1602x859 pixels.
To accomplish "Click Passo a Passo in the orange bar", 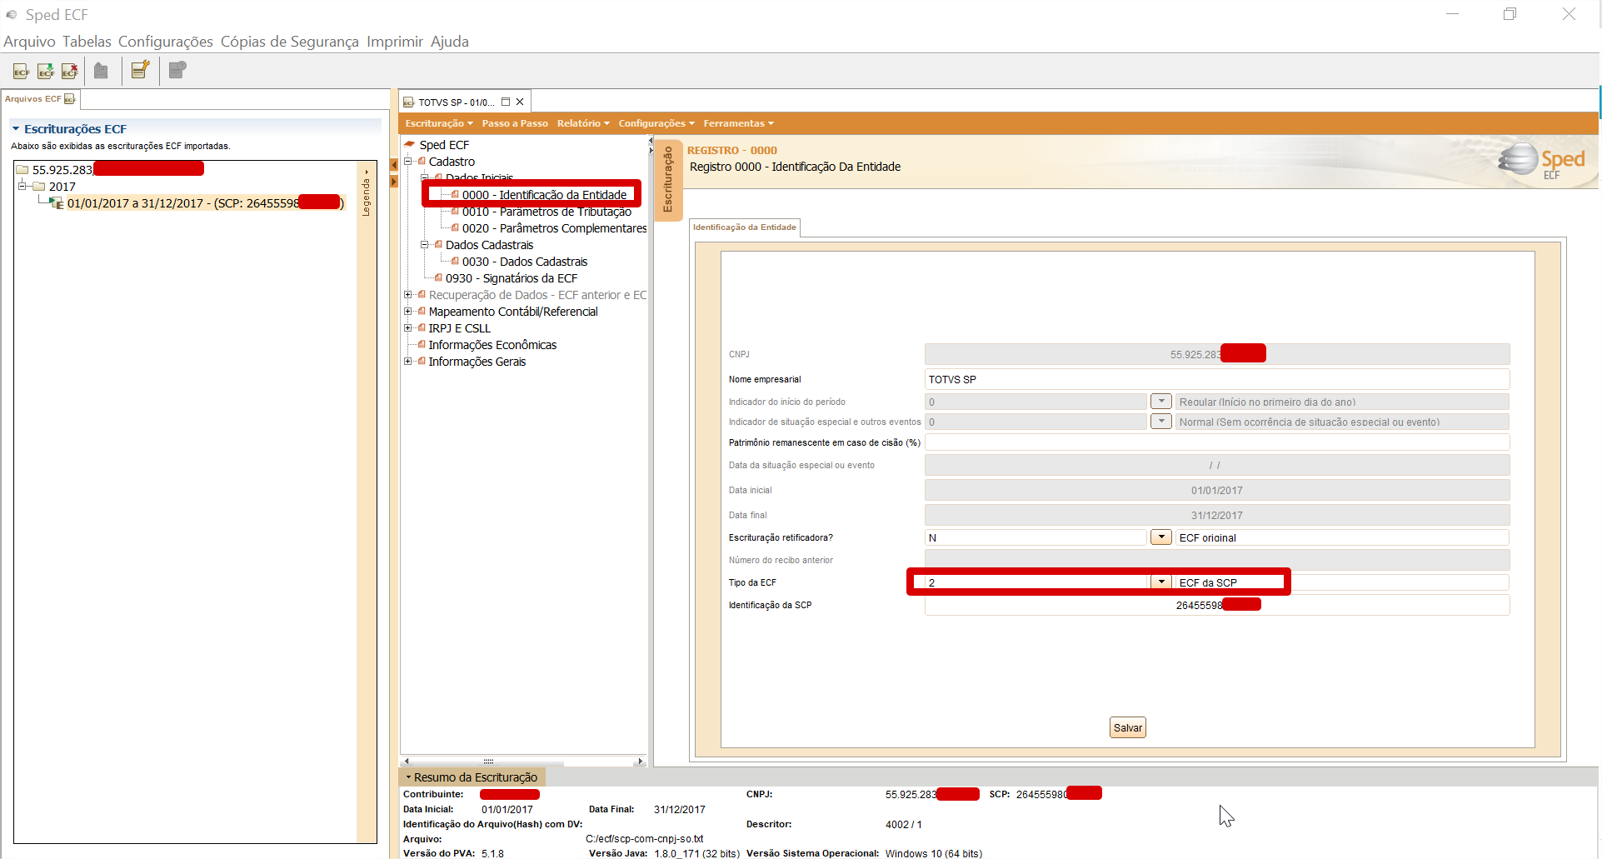I will pos(515,123).
